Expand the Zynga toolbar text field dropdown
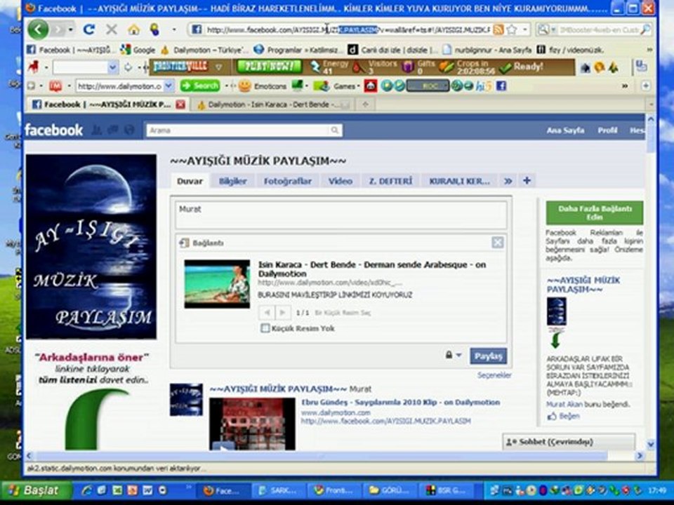674x505 pixels. [112, 67]
